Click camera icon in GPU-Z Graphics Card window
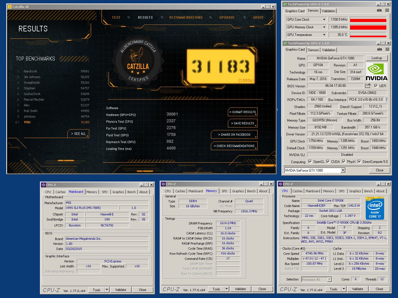Image resolution: width=398 pixels, height=298 pixels. click(x=380, y=49)
